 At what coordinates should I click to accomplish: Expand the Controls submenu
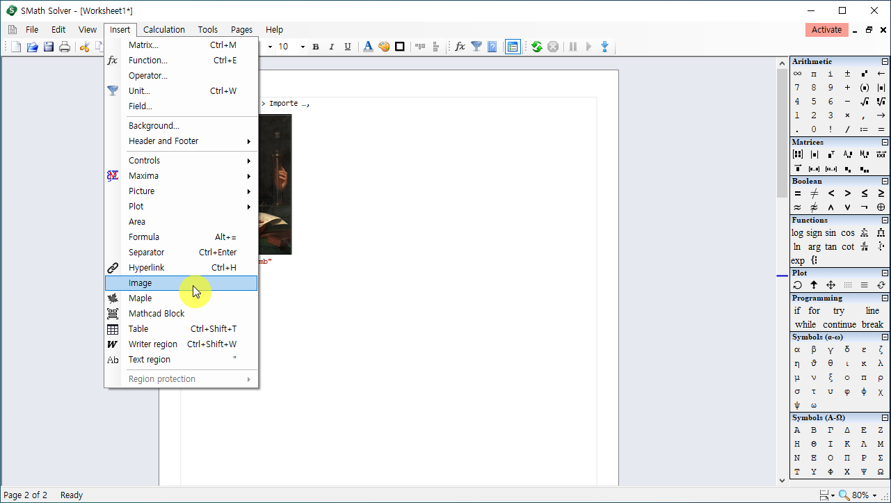(181, 161)
